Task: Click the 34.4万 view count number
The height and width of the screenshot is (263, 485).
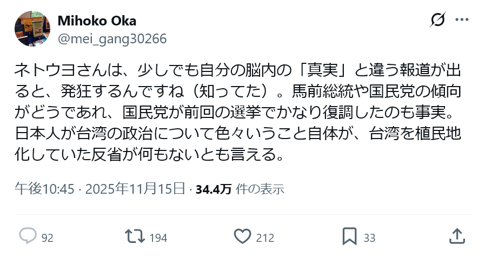Action: tap(214, 189)
